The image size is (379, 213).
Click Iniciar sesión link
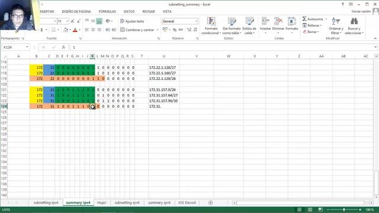click(361, 11)
